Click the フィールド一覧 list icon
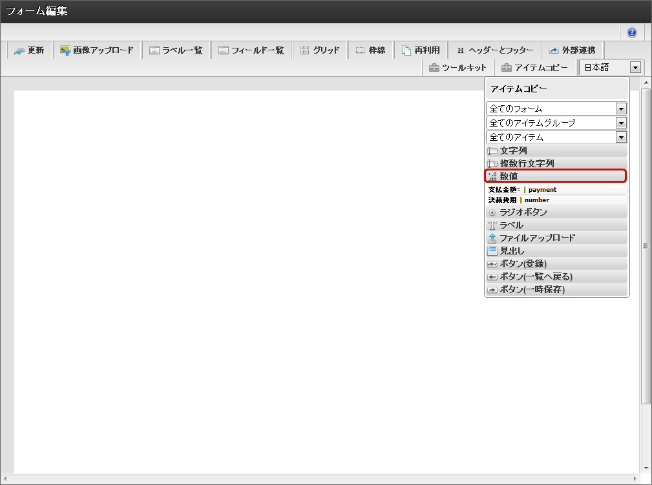 224,50
